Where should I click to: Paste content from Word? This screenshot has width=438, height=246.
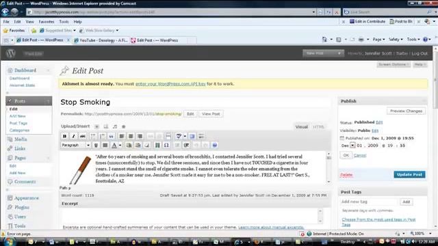[138, 145]
